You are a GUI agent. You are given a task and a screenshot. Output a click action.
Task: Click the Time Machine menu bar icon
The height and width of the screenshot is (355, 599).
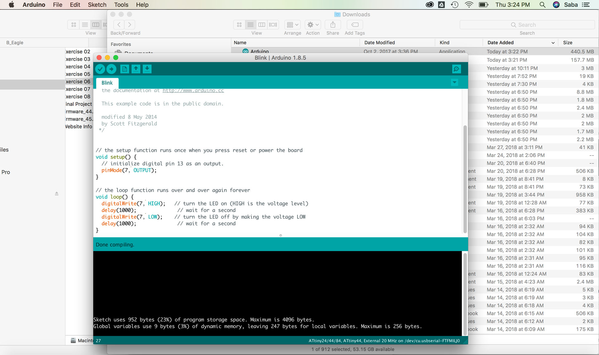click(455, 5)
